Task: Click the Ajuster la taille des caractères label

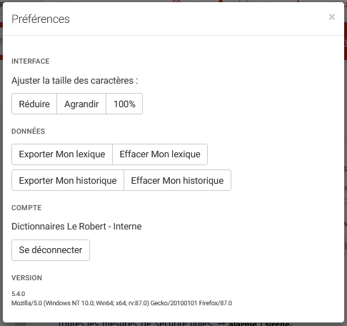Action: pyautogui.click(x=75, y=81)
